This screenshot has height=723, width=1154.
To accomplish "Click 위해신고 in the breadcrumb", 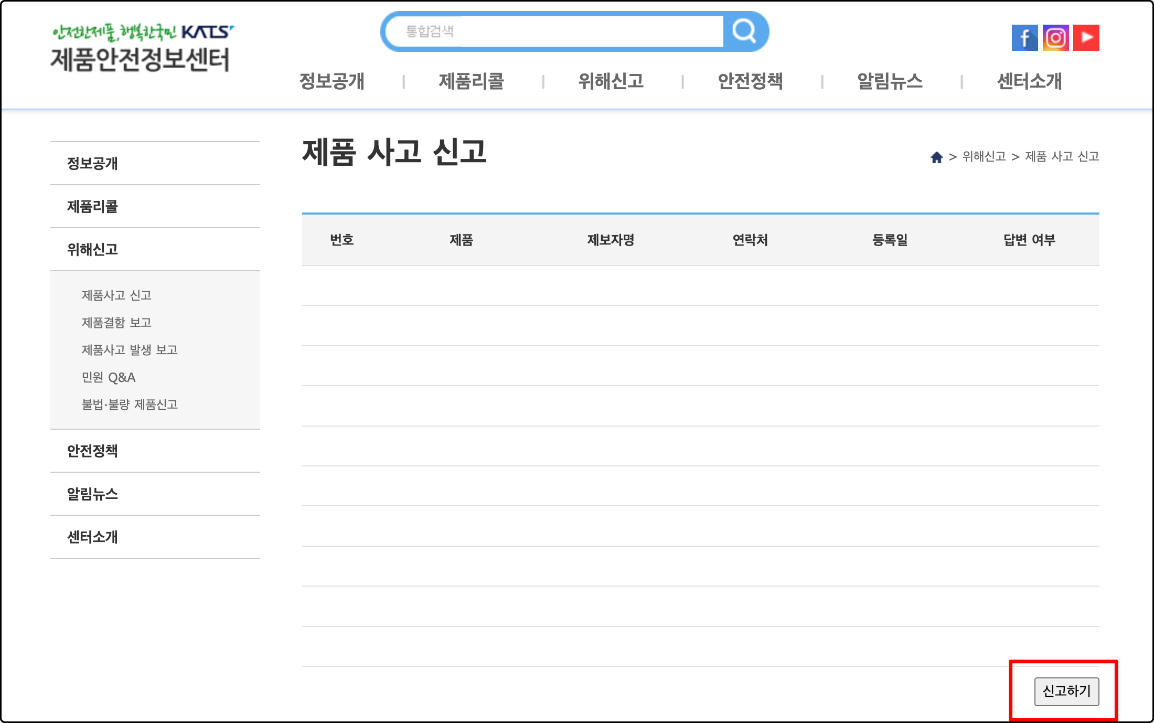I will [x=984, y=157].
